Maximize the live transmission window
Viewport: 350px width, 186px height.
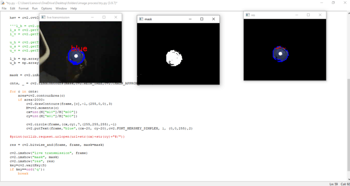click(104, 17)
